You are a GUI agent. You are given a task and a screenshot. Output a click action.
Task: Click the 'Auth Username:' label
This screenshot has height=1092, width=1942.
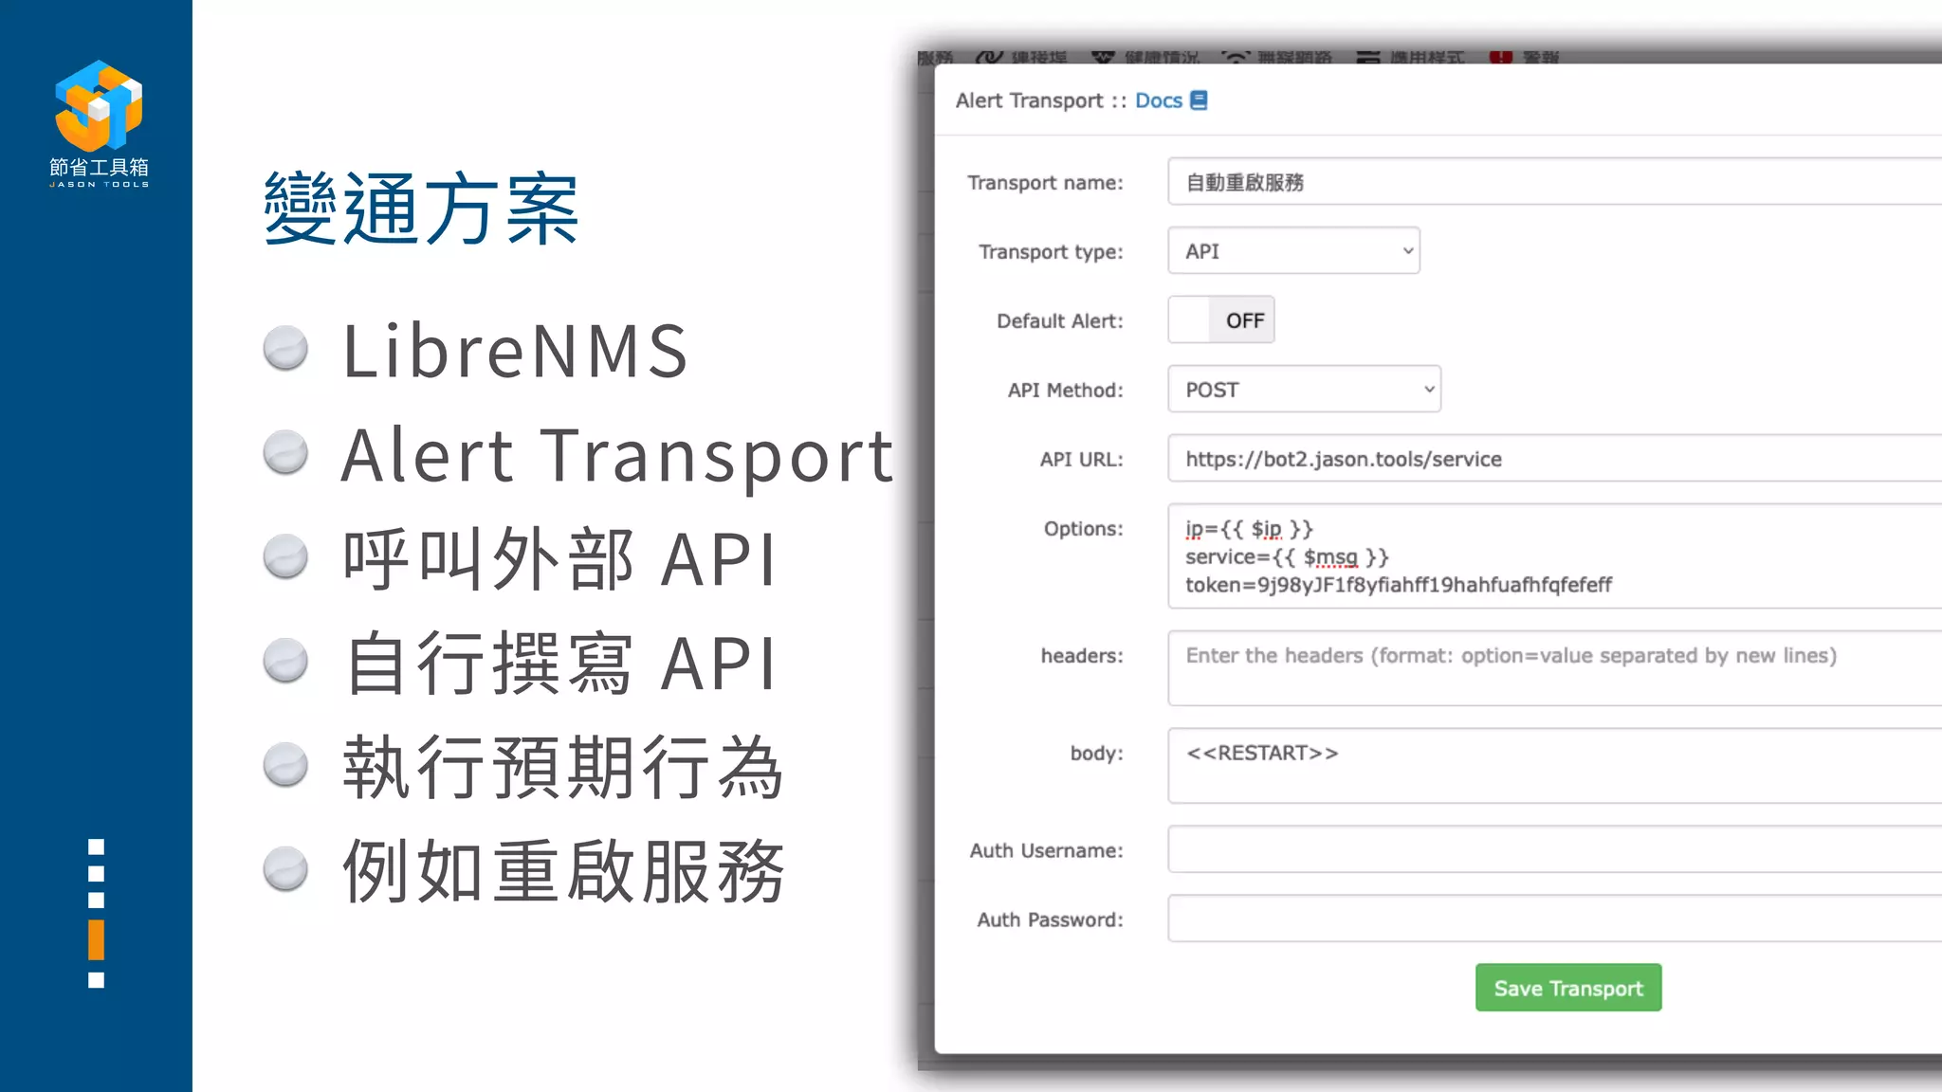coord(1046,850)
